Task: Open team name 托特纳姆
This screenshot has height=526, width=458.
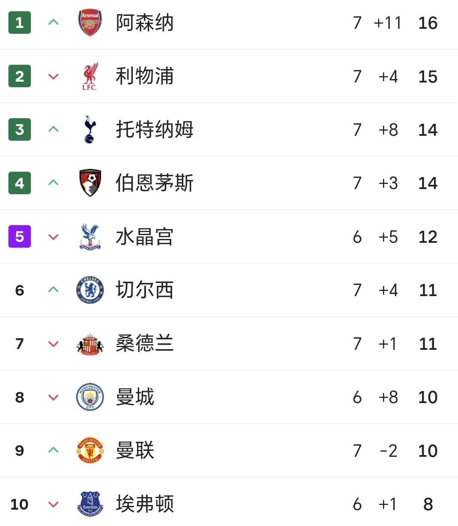Action: 155,129
